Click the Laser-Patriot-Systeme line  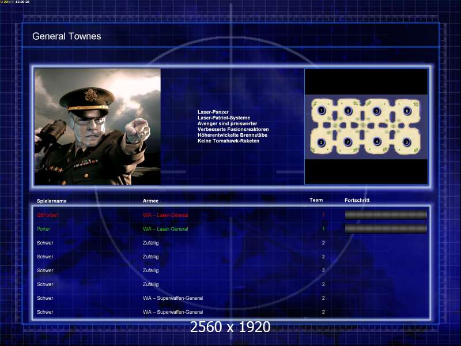point(224,118)
